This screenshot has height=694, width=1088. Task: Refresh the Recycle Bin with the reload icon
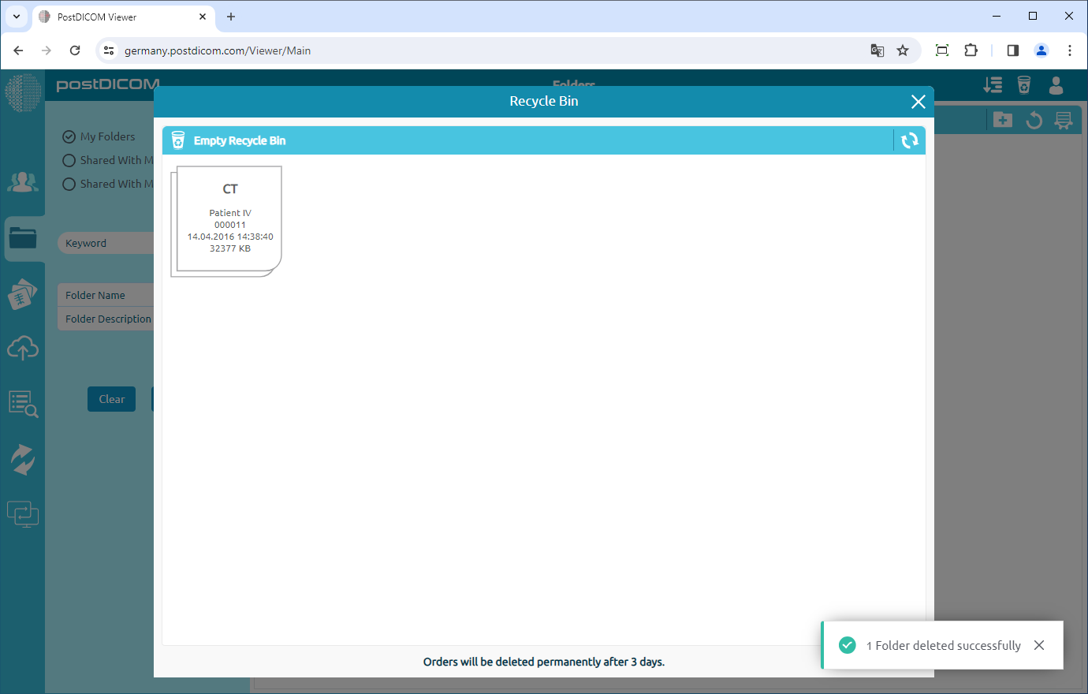click(909, 140)
